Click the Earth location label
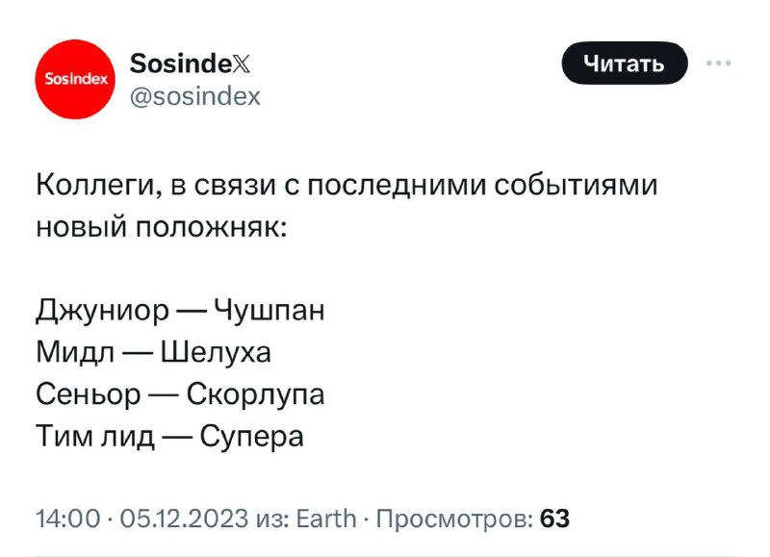Image resolution: width=770 pixels, height=557 pixels. (x=327, y=519)
